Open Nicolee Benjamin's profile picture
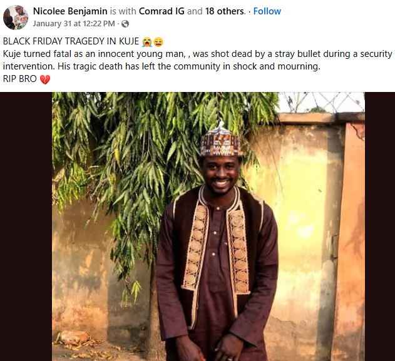 pos(16,18)
